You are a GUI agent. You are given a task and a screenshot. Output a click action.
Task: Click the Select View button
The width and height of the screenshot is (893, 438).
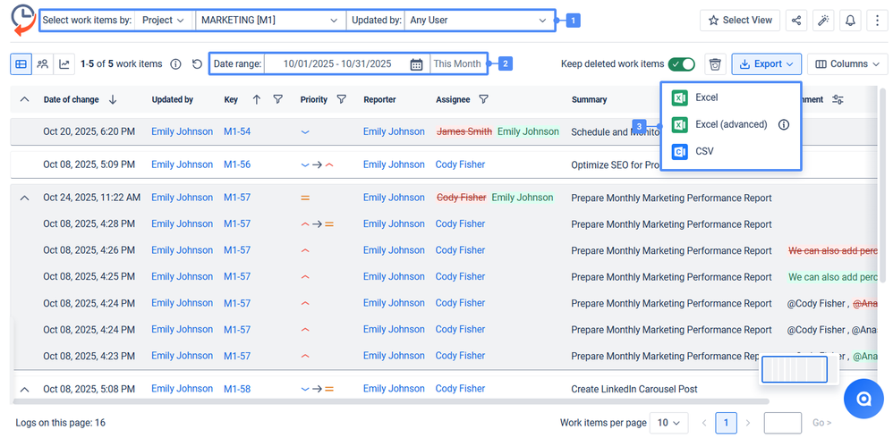click(x=740, y=20)
